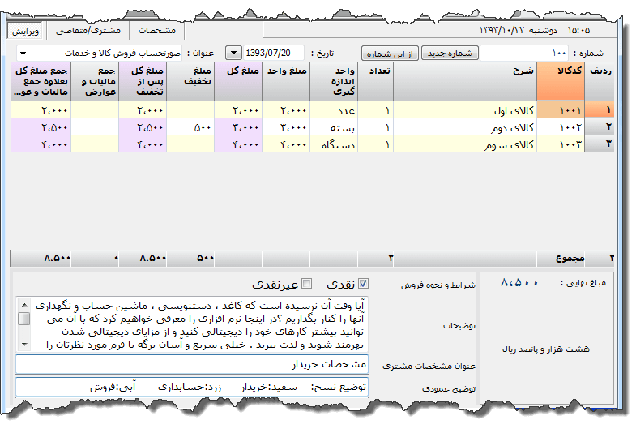Image resolution: width=636 pixels, height=433 pixels.
Task: Click the 1393/07/20 date field
Action: tap(273, 53)
